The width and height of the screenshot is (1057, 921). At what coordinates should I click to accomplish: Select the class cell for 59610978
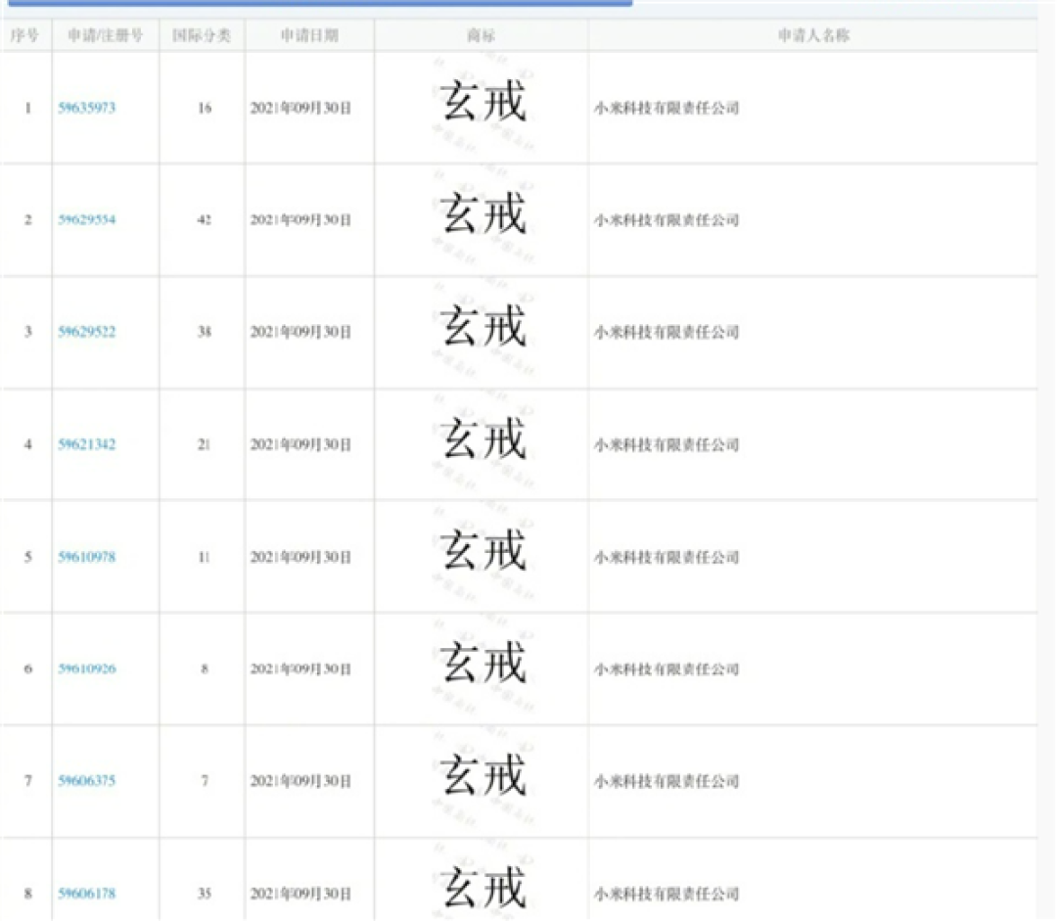[205, 557]
